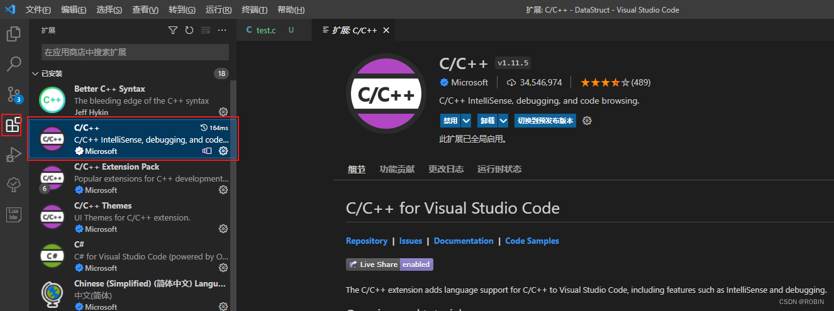Open the 帮助(H) menu
The width and height of the screenshot is (834, 311).
(291, 10)
